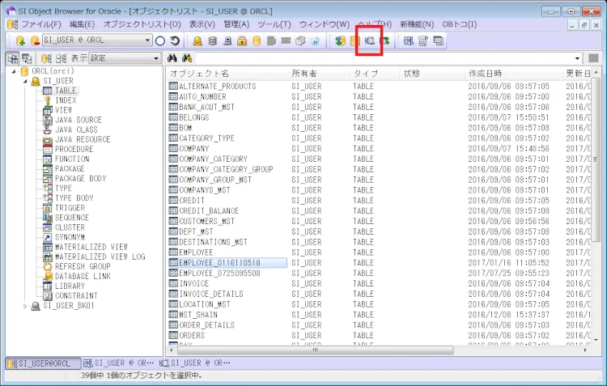
Task: Open the 編集(E) menu
Action: pos(82,24)
